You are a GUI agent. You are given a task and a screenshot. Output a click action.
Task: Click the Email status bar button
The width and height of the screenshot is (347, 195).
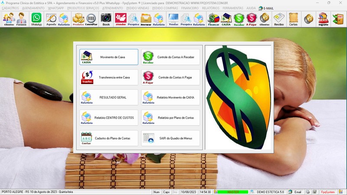point(296,192)
